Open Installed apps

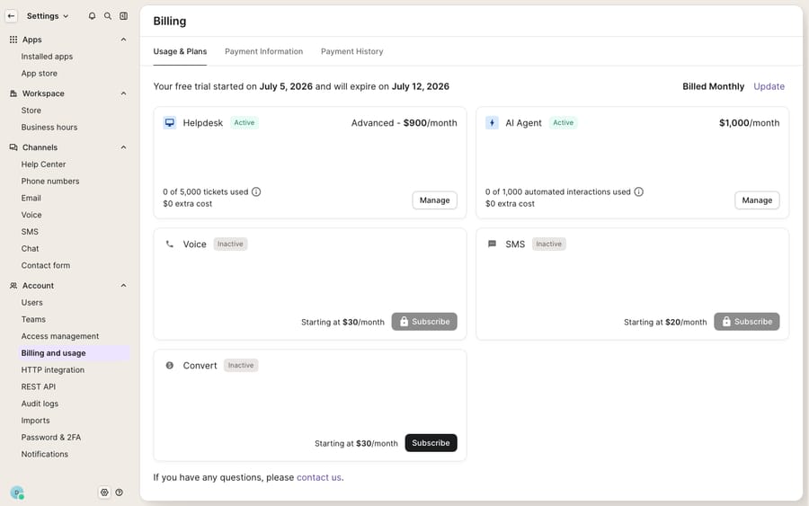[47, 57]
